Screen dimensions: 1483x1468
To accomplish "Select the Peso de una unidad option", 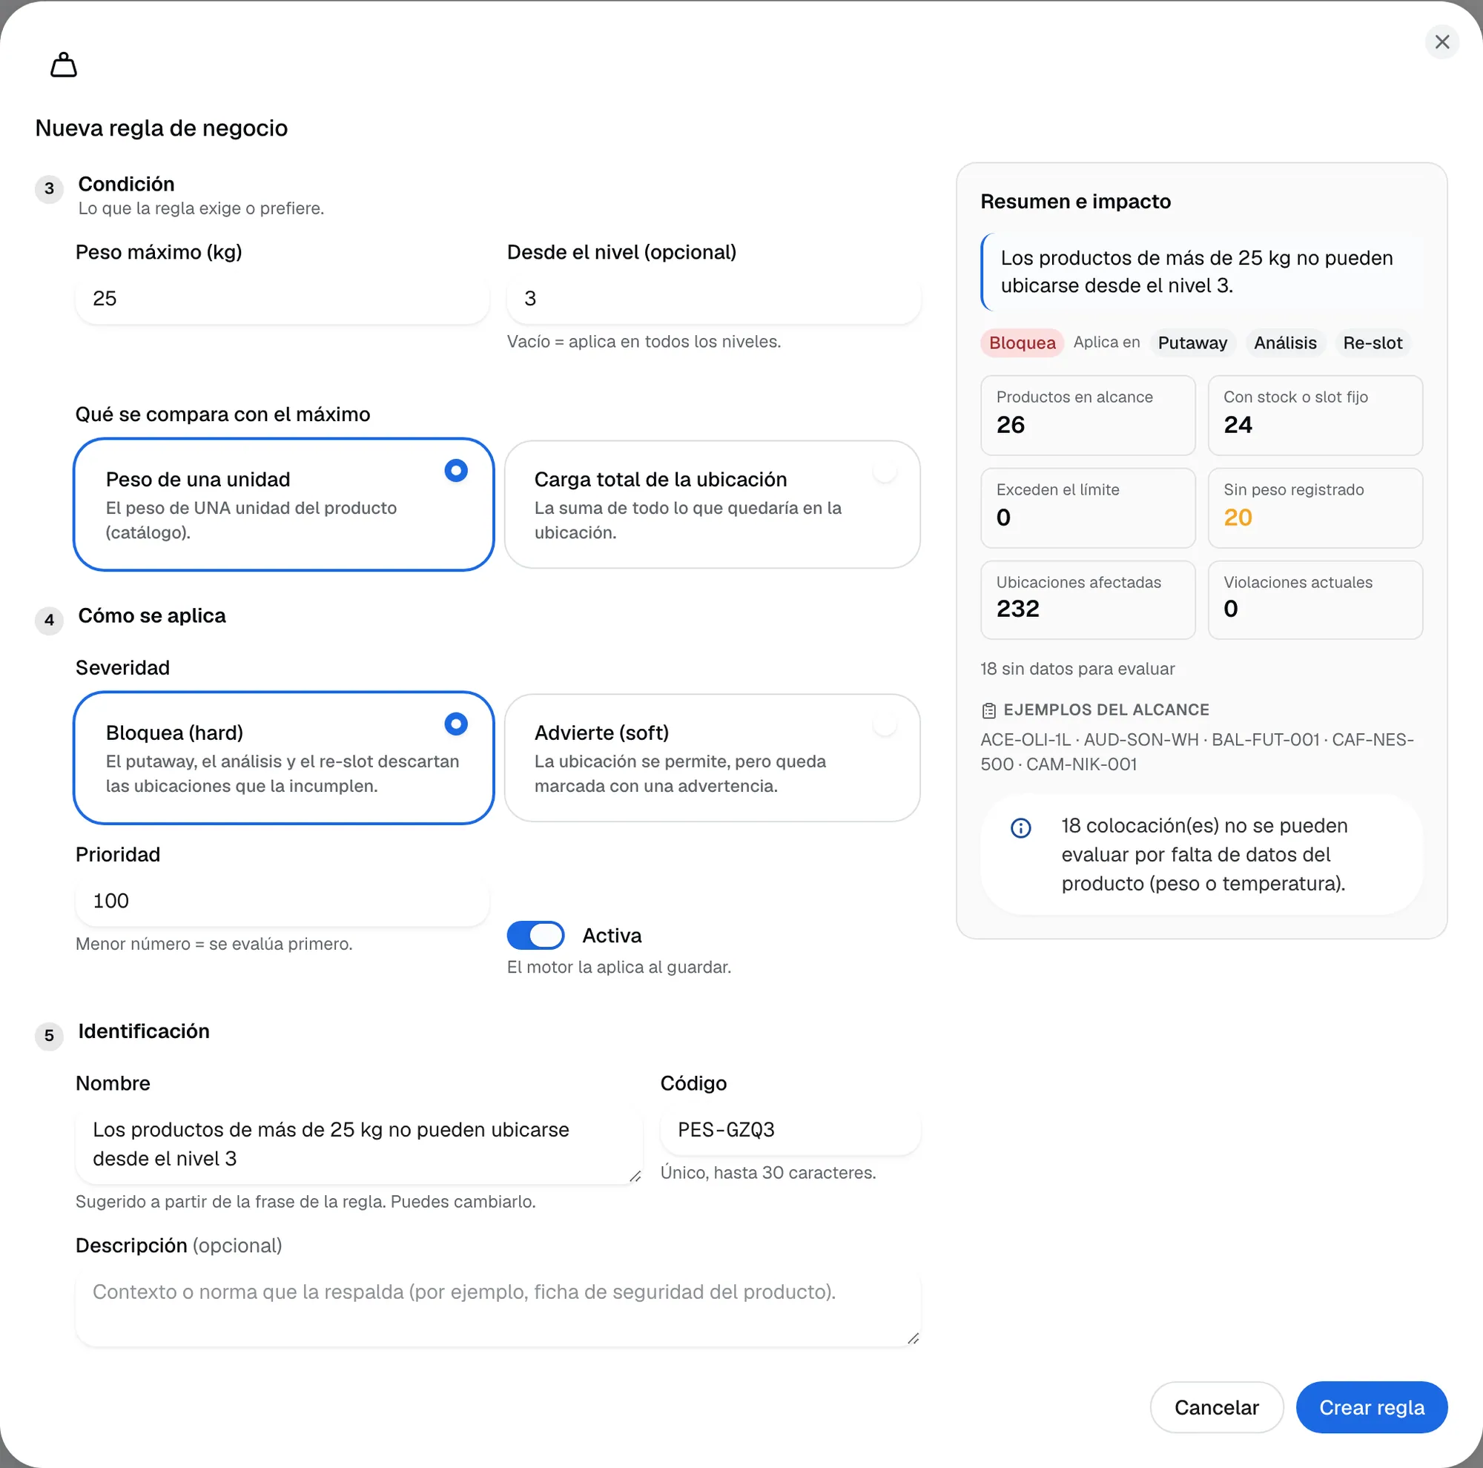I will coord(283,504).
